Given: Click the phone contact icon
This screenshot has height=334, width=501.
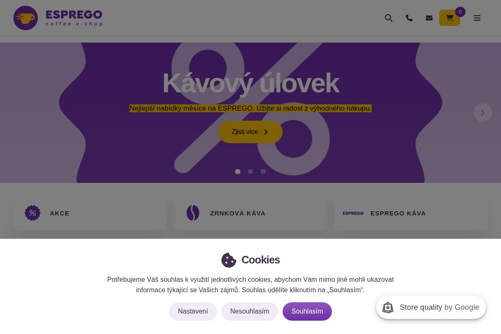Looking at the screenshot, I should point(409,18).
